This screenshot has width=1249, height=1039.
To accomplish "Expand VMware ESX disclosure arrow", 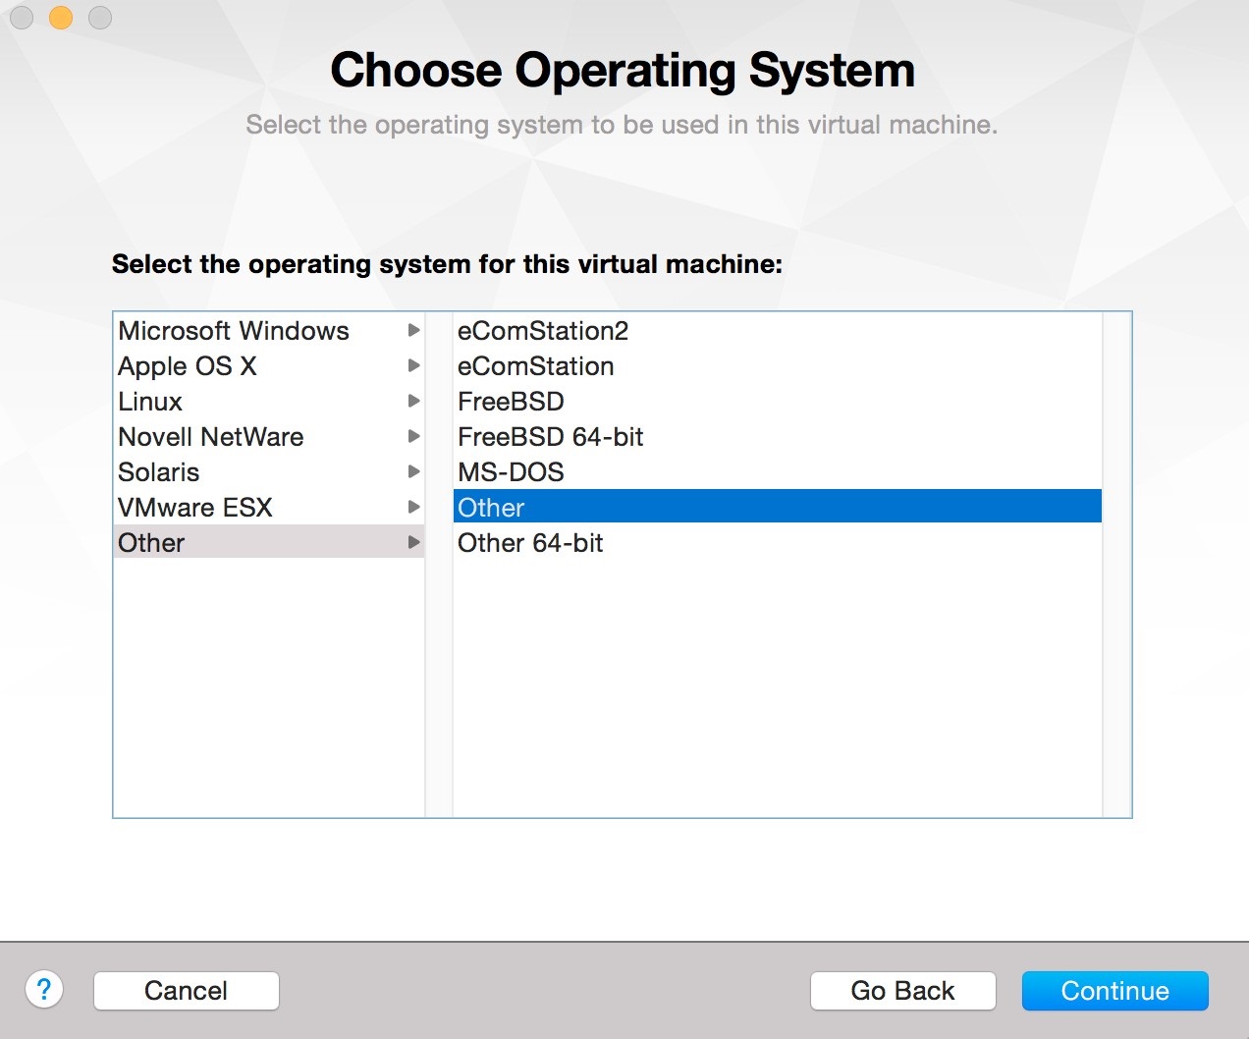I will (x=413, y=508).
